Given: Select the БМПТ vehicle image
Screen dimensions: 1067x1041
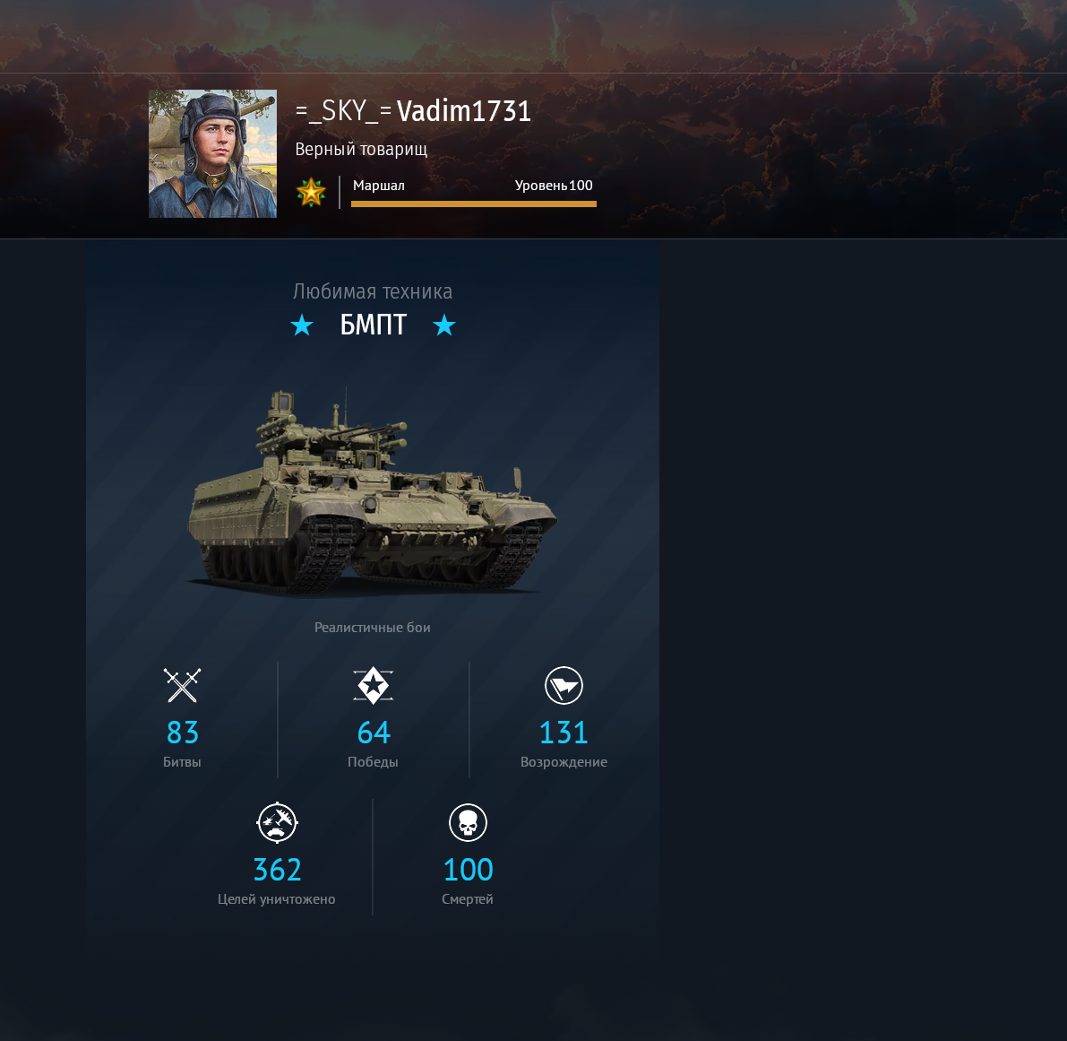Looking at the screenshot, I should pos(372,490).
